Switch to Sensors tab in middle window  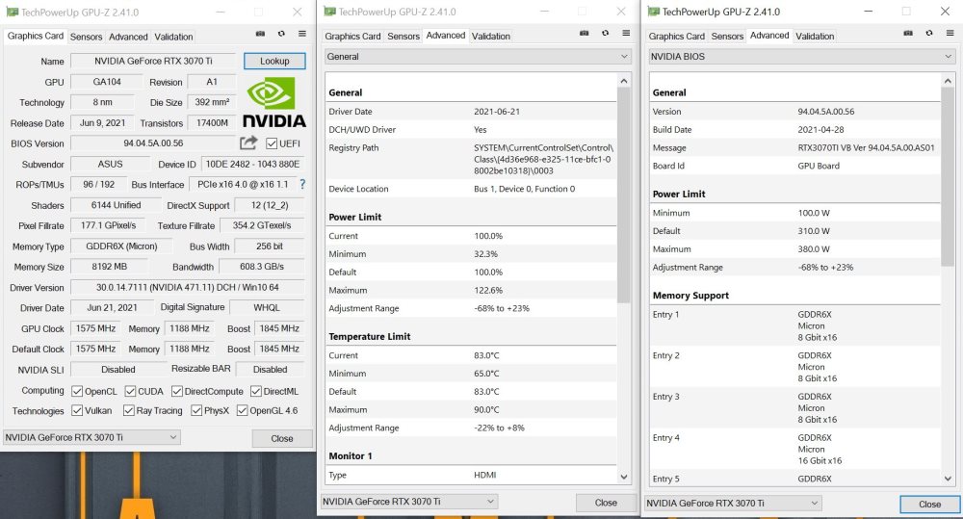[403, 37]
